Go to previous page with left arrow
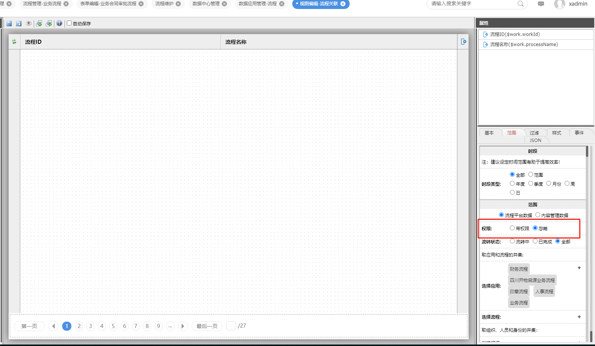Image resolution: width=595 pixels, height=346 pixels. [x=54, y=326]
